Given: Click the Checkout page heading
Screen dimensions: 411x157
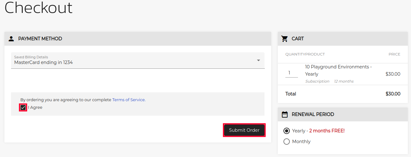Looking at the screenshot, I should (39, 8).
